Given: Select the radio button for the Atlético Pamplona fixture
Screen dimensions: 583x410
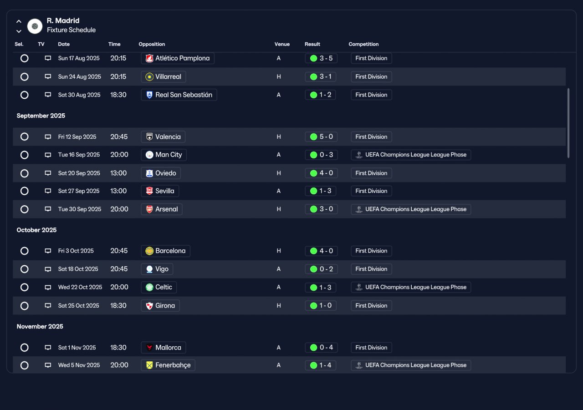Looking at the screenshot, I should tap(25, 58).
